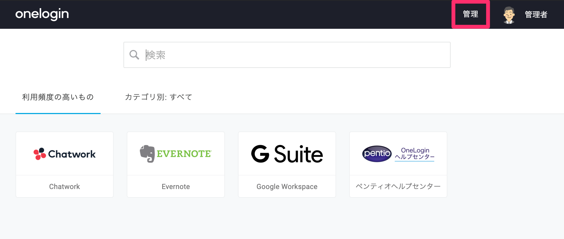Viewport: 564px width, 239px height.
Task: Open the カテゴリ別: すべて tab
Action: pyautogui.click(x=159, y=97)
